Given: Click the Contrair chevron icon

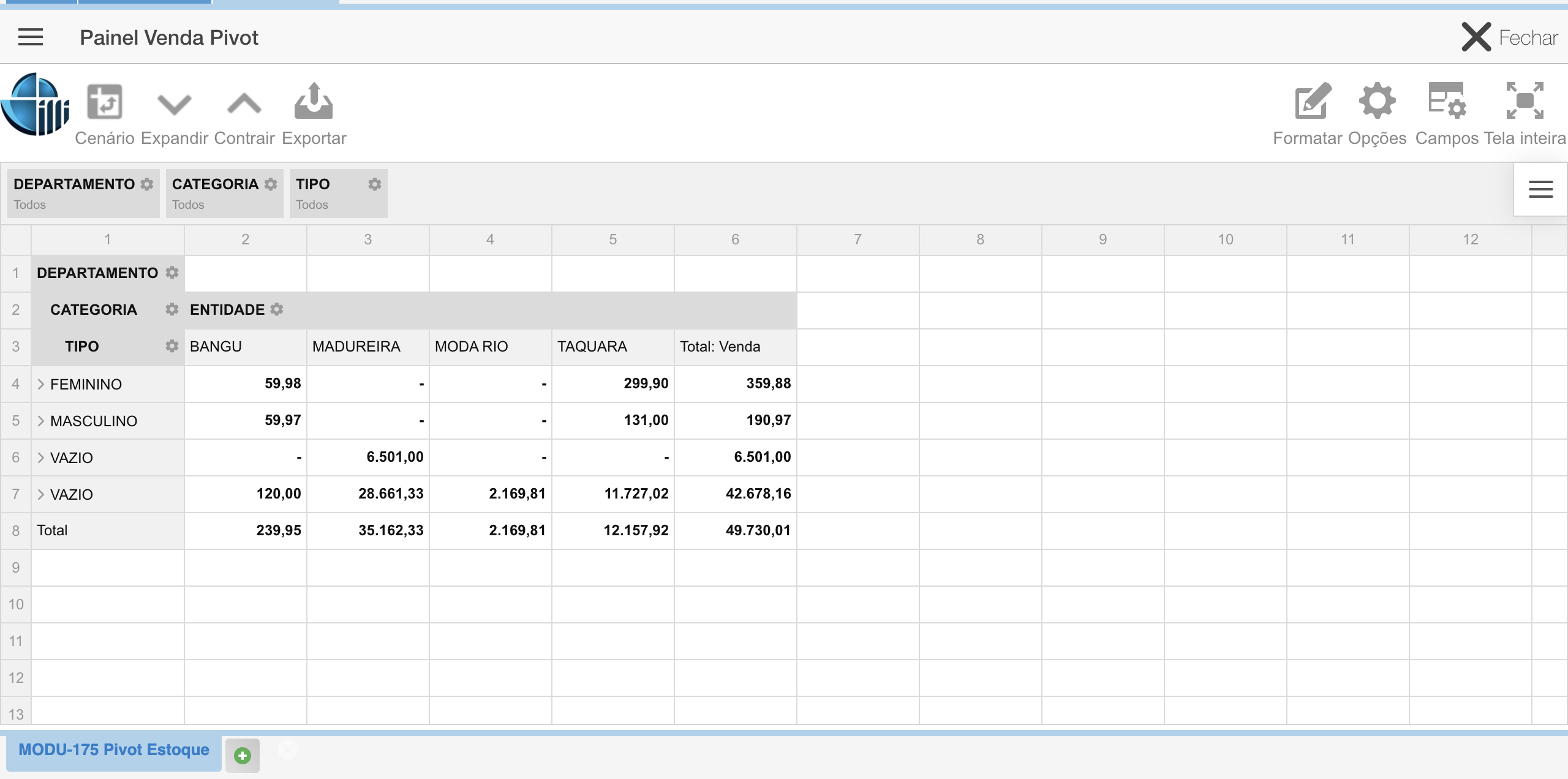Looking at the screenshot, I should [x=244, y=103].
